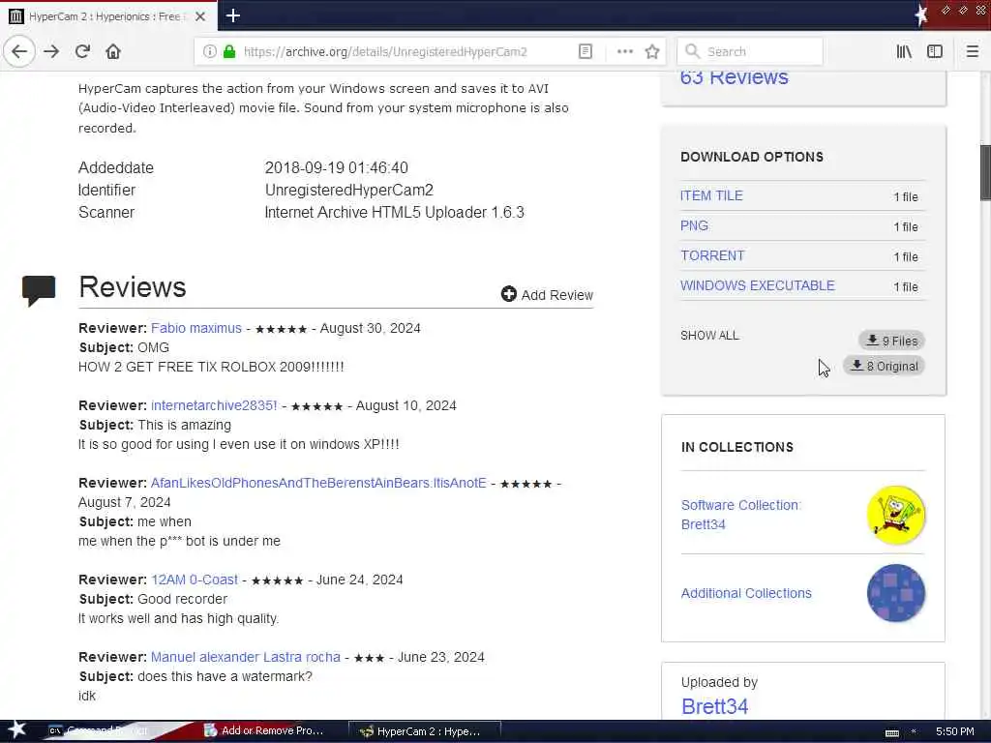This screenshot has height=743, width=991.
Task: Click the taskbar clock 5:50 PM
Action: (954, 731)
